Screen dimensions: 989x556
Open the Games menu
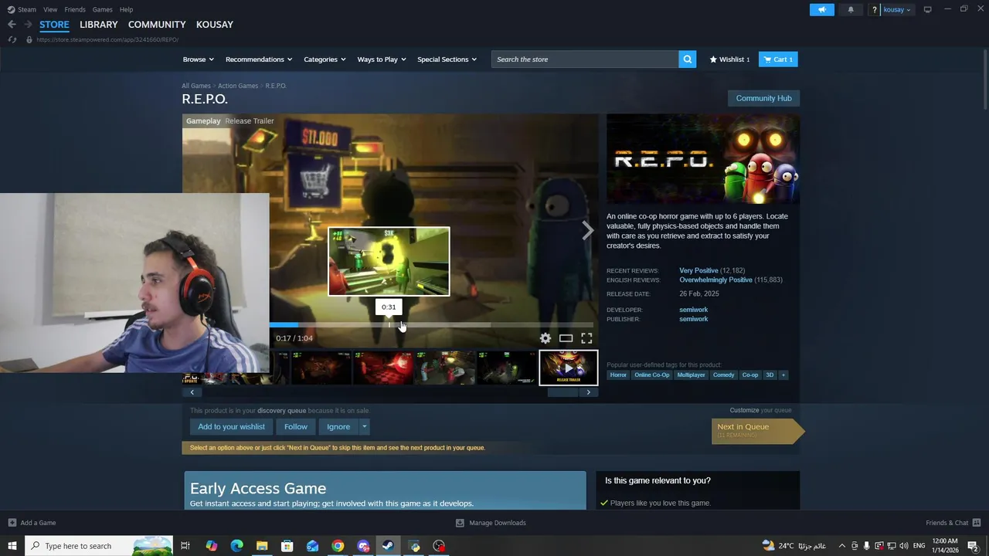102,9
